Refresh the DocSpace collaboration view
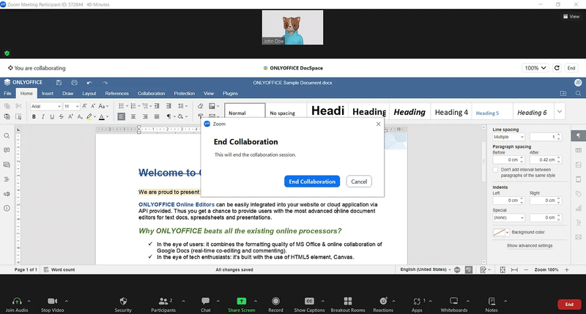The height and width of the screenshot is (314, 586). click(x=557, y=68)
